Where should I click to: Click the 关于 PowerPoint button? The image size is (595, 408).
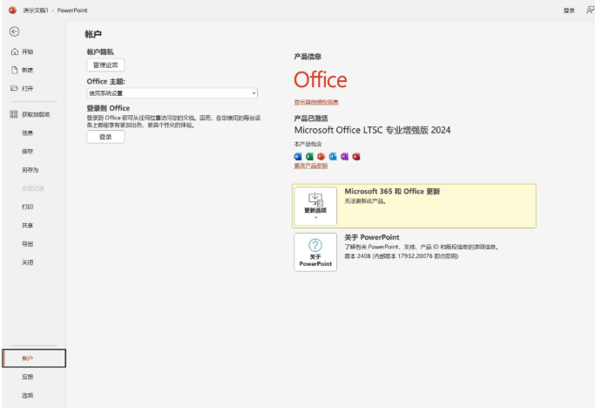[315, 252]
